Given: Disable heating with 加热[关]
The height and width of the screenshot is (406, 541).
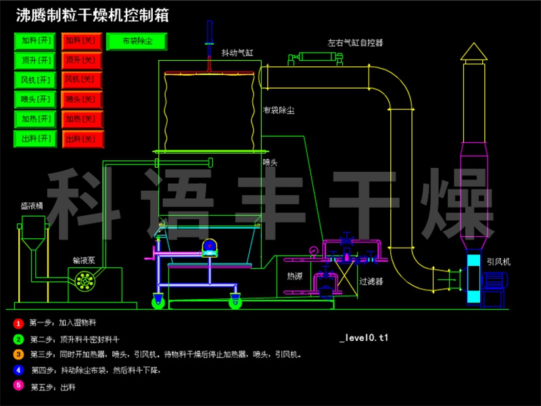Looking at the screenshot, I should click(x=82, y=120).
